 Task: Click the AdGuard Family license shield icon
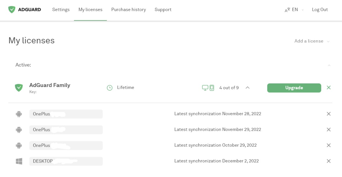coord(19,88)
